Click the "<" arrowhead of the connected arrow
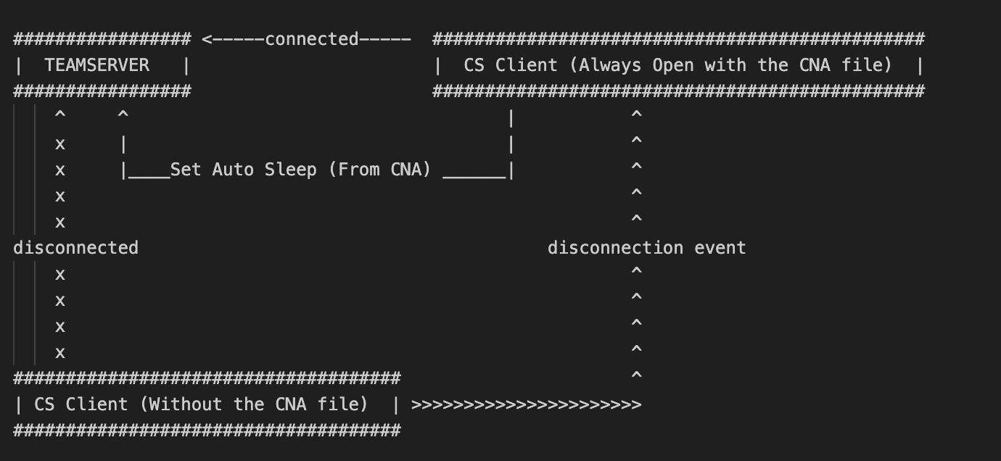 click(207, 39)
